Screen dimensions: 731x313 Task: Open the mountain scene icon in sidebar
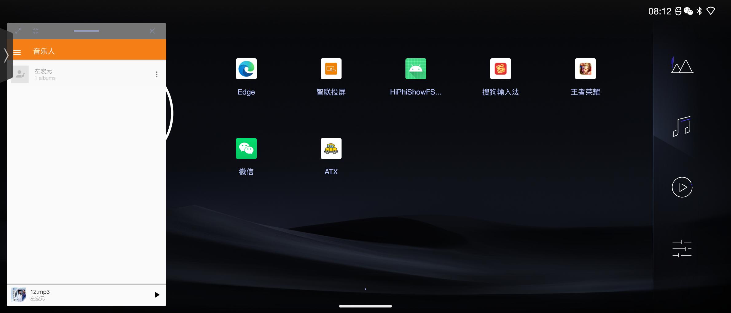pos(682,65)
